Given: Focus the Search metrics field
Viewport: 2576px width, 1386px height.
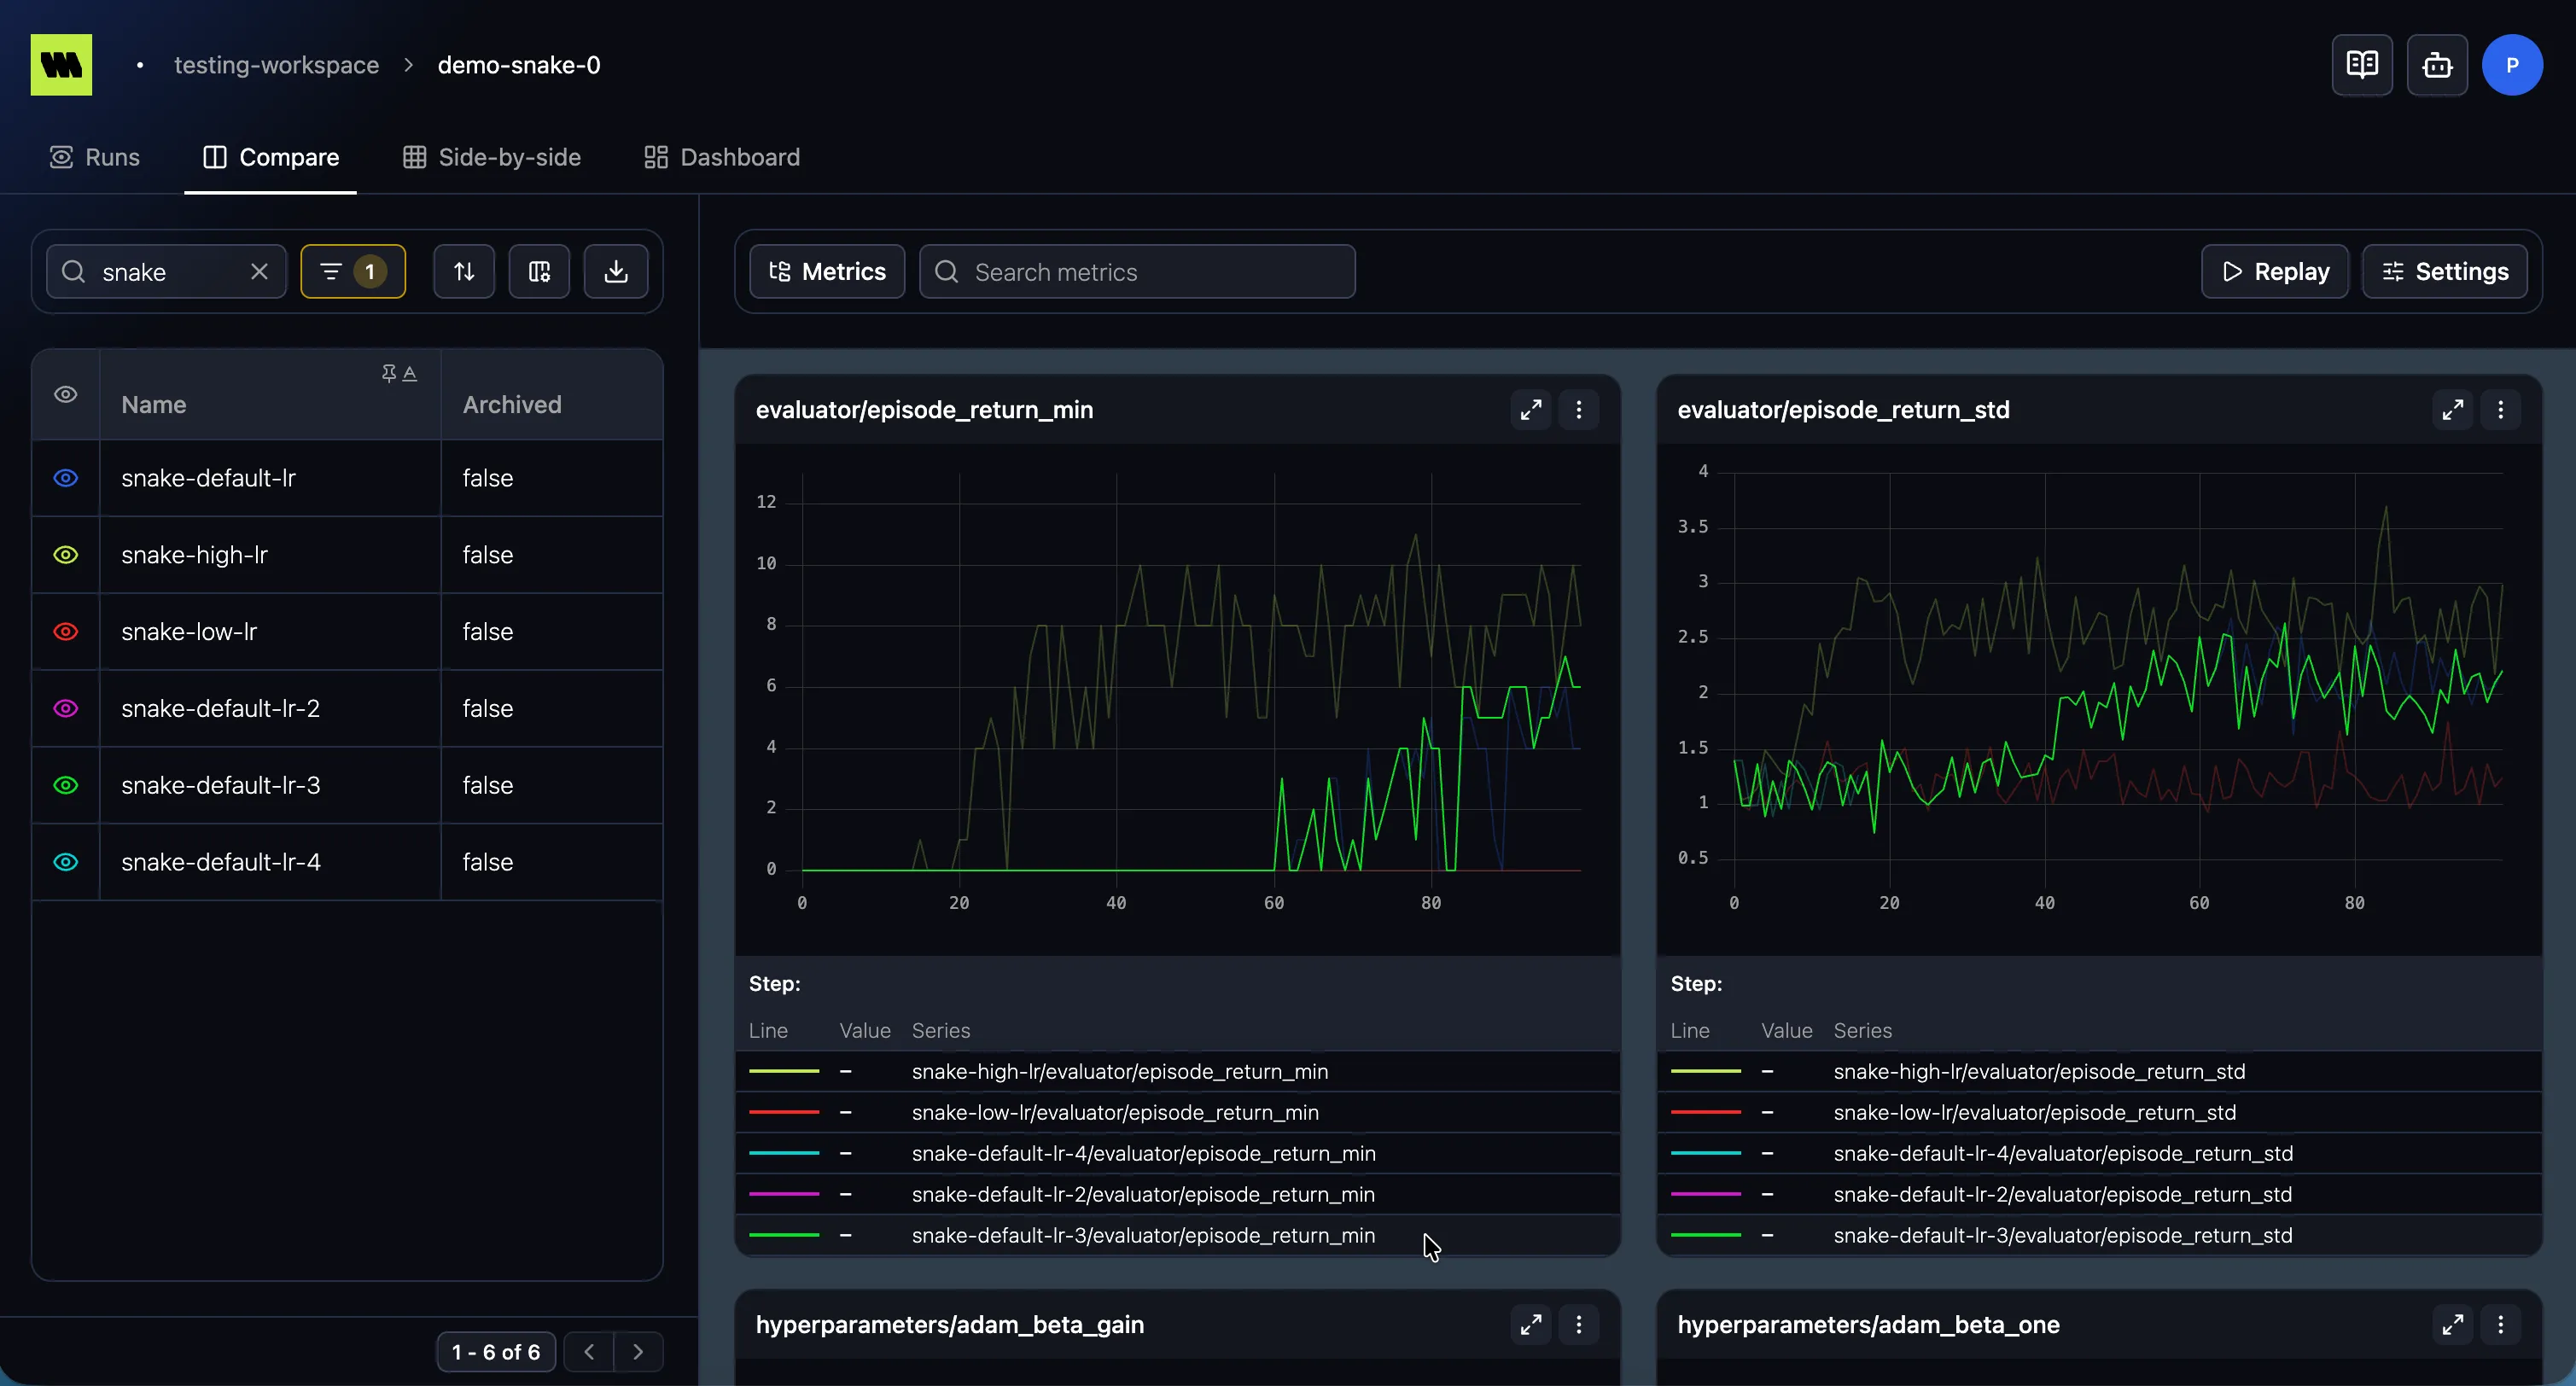Looking at the screenshot, I should (1137, 272).
